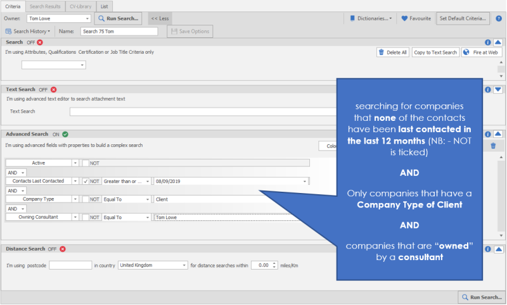
Task: Open Fire at Web globe button
Action: point(482,53)
